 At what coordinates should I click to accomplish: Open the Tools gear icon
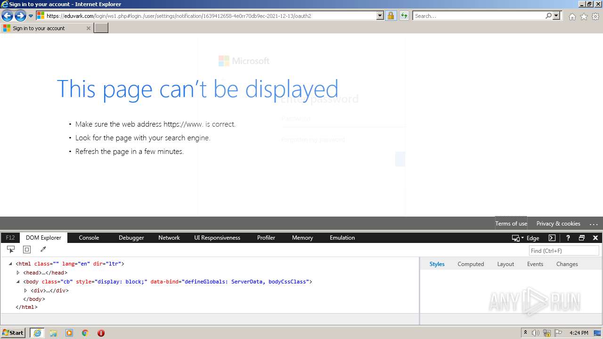[595, 16]
